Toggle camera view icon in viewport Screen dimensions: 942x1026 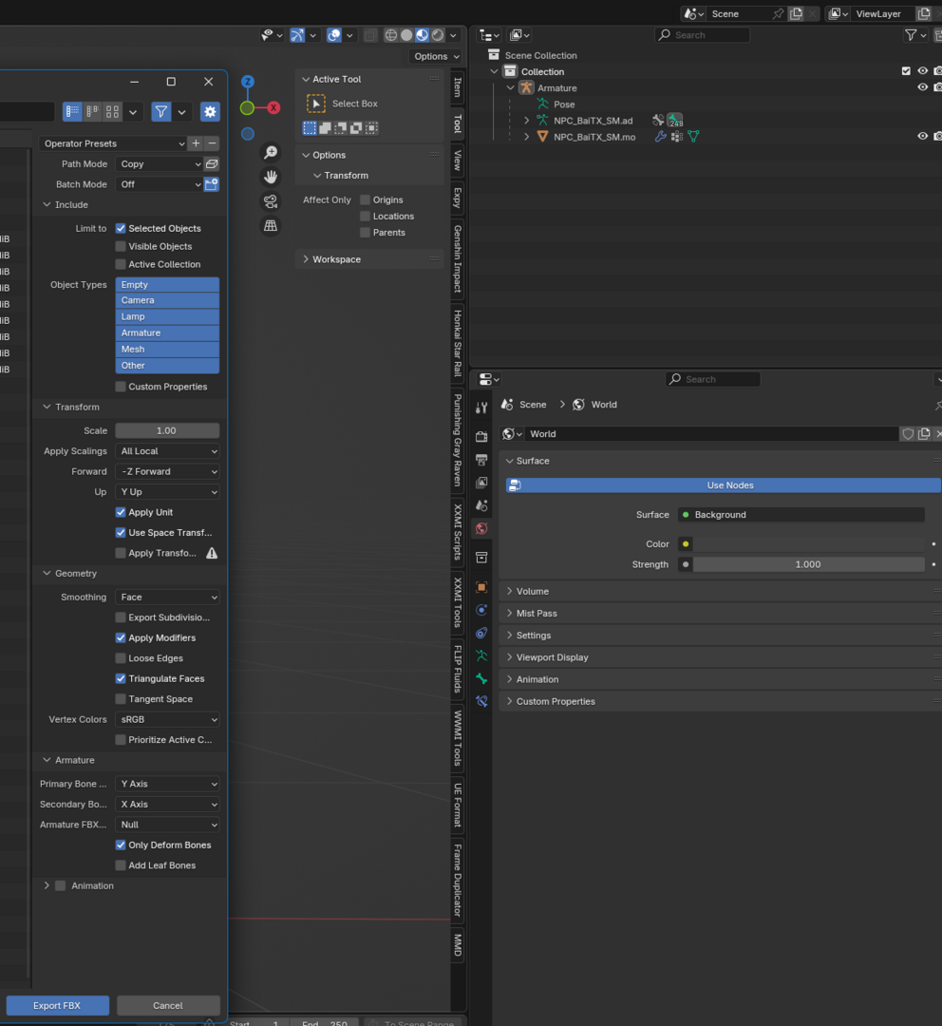[x=271, y=201]
